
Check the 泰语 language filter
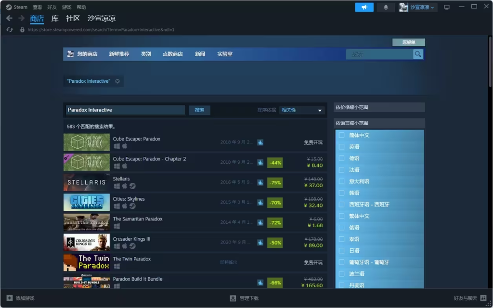(x=341, y=239)
